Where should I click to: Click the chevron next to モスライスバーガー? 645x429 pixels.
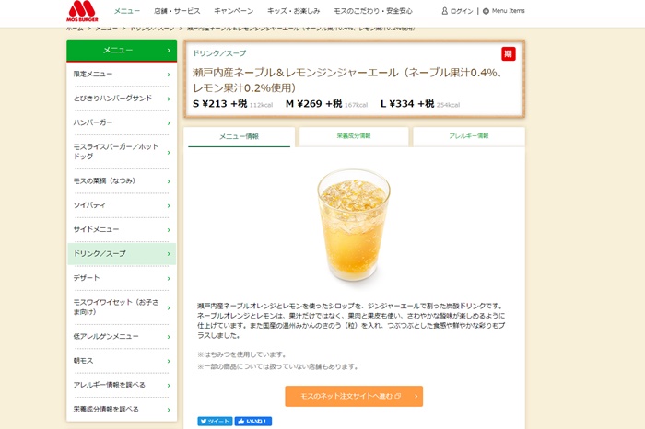pos(169,153)
